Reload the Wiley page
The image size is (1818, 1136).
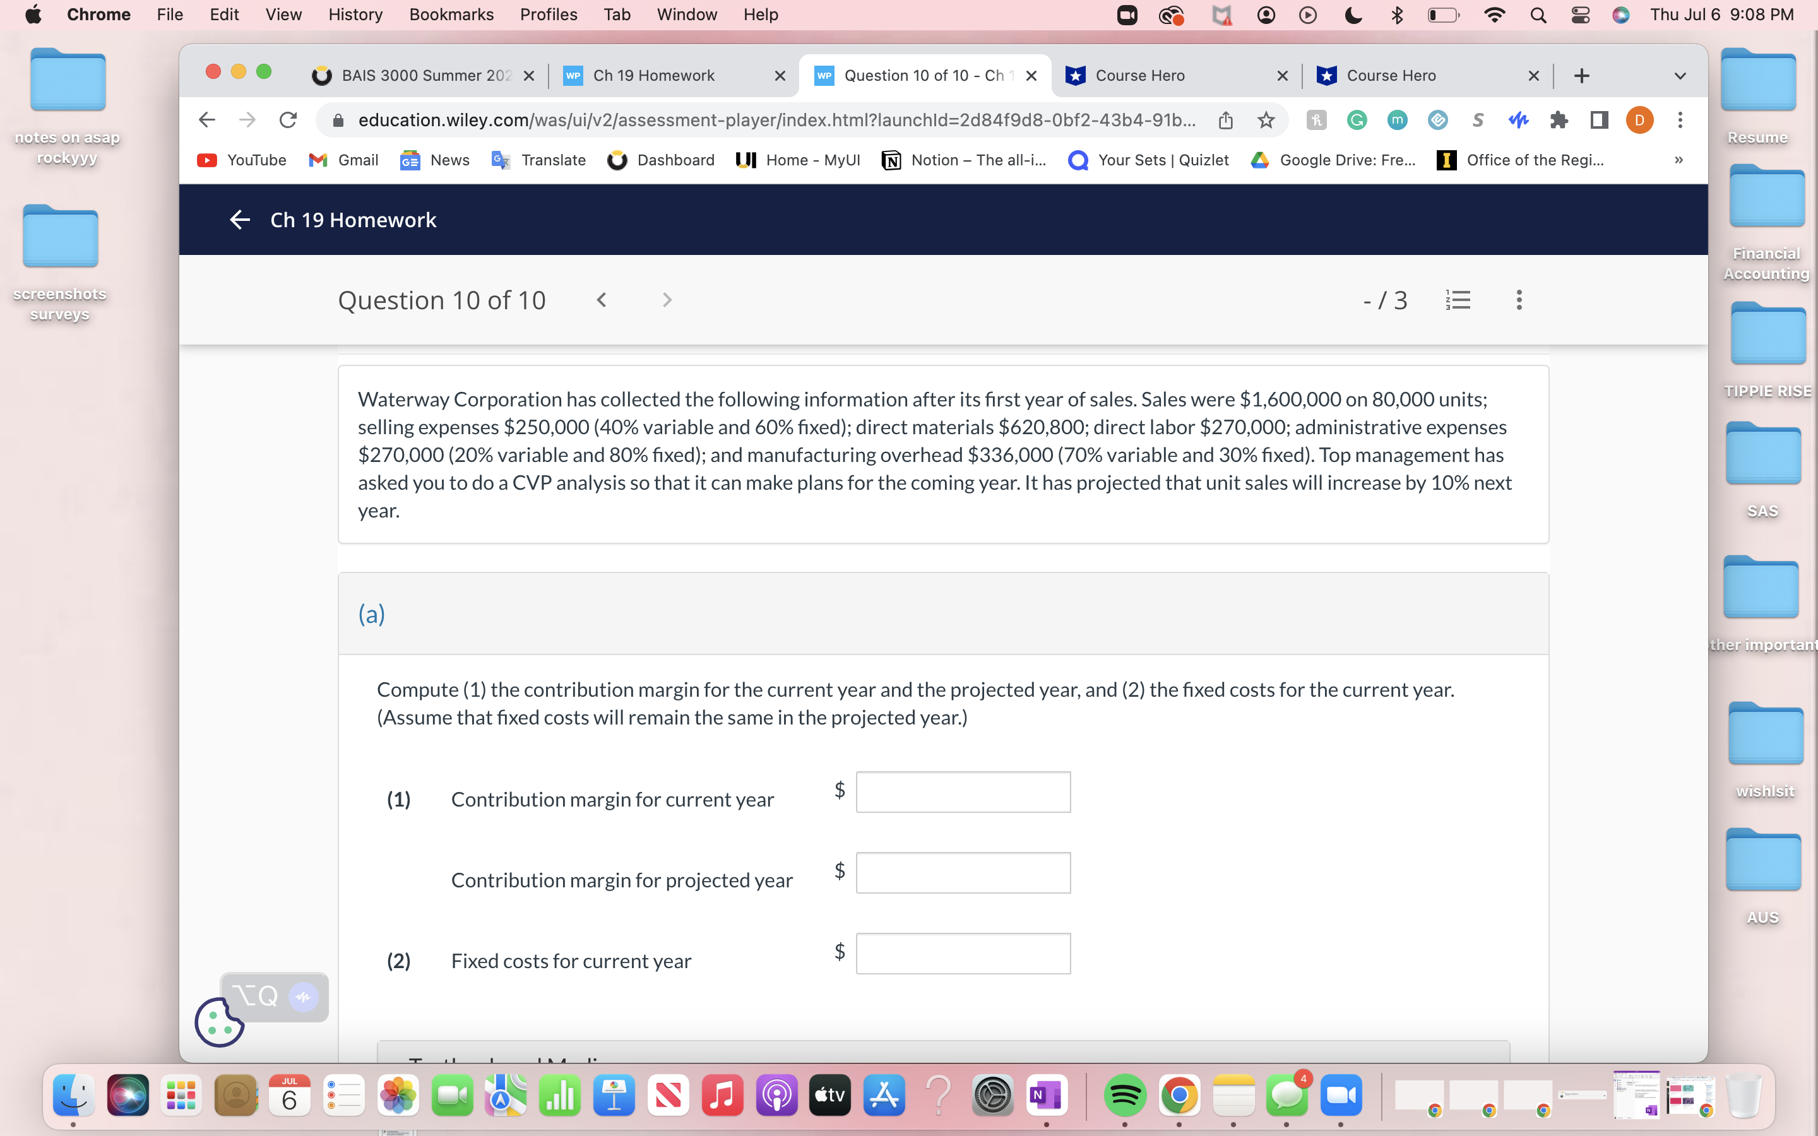288,120
